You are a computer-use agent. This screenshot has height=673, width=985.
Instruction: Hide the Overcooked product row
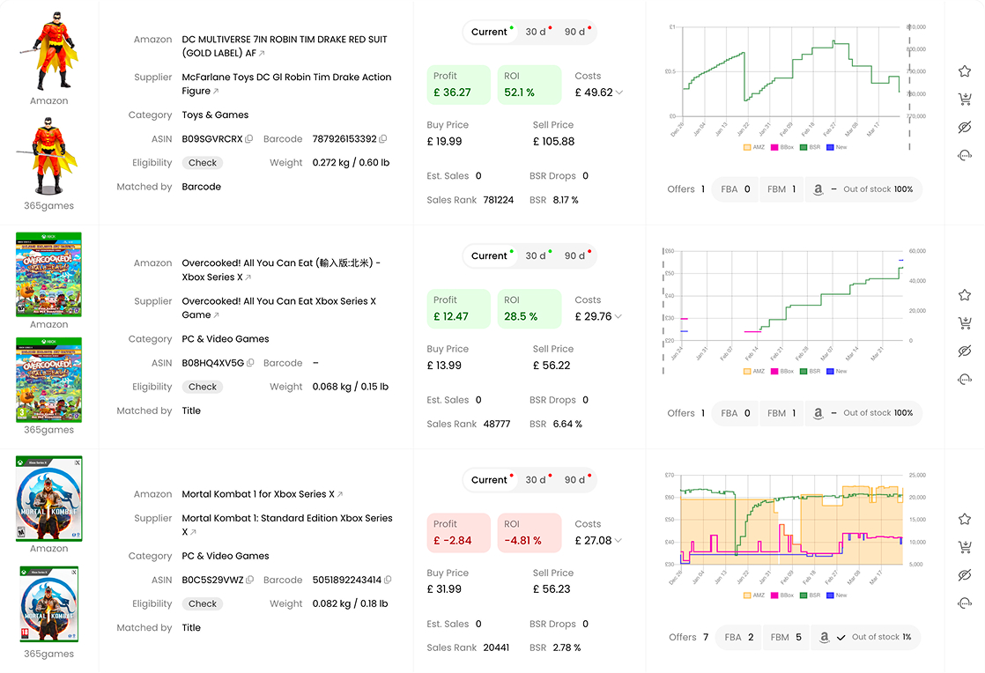pyautogui.click(x=965, y=351)
